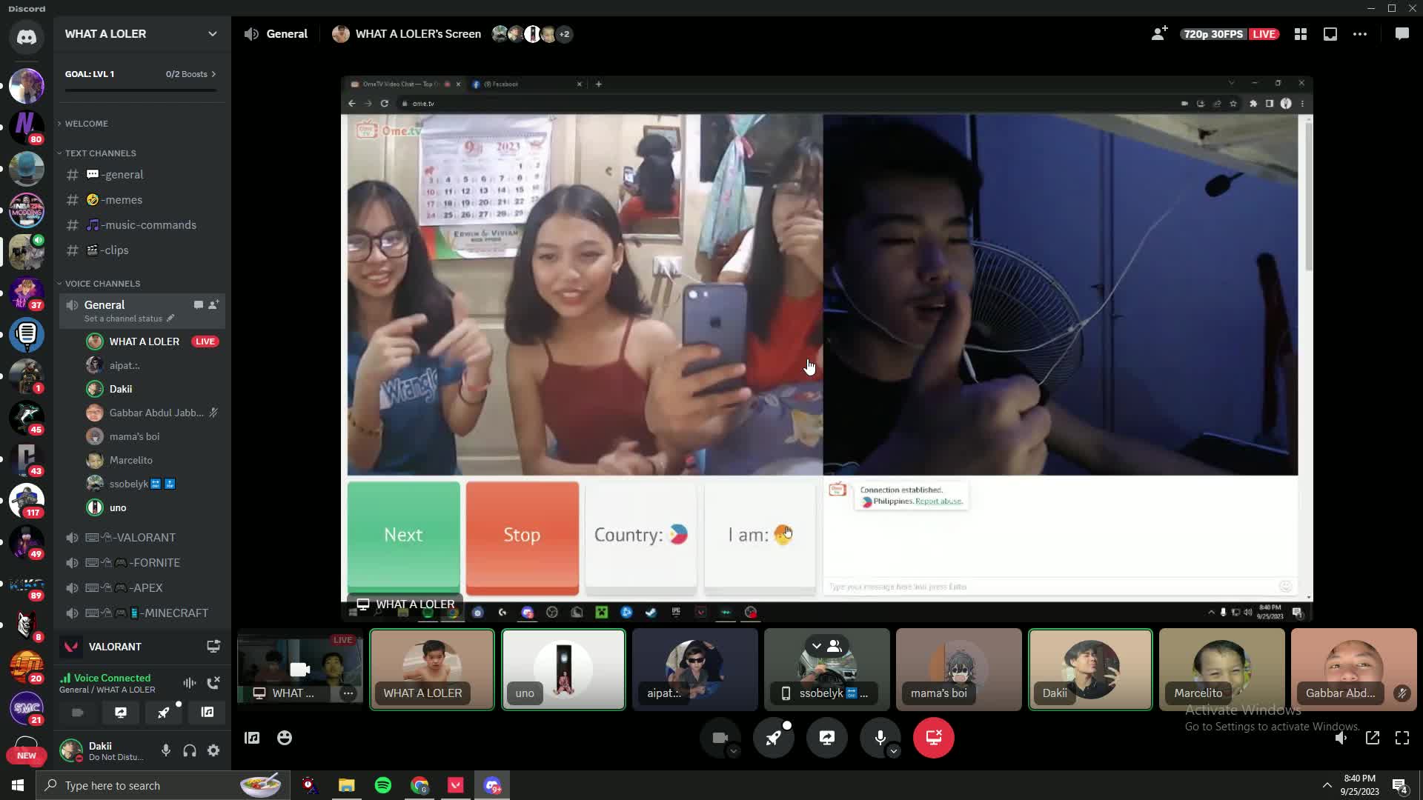The height and width of the screenshot is (800, 1423).
Task: Open the music-commands text channel
Action: point(148,225)
